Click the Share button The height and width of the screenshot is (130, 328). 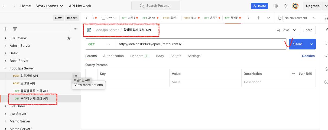[x=308, y=30]
